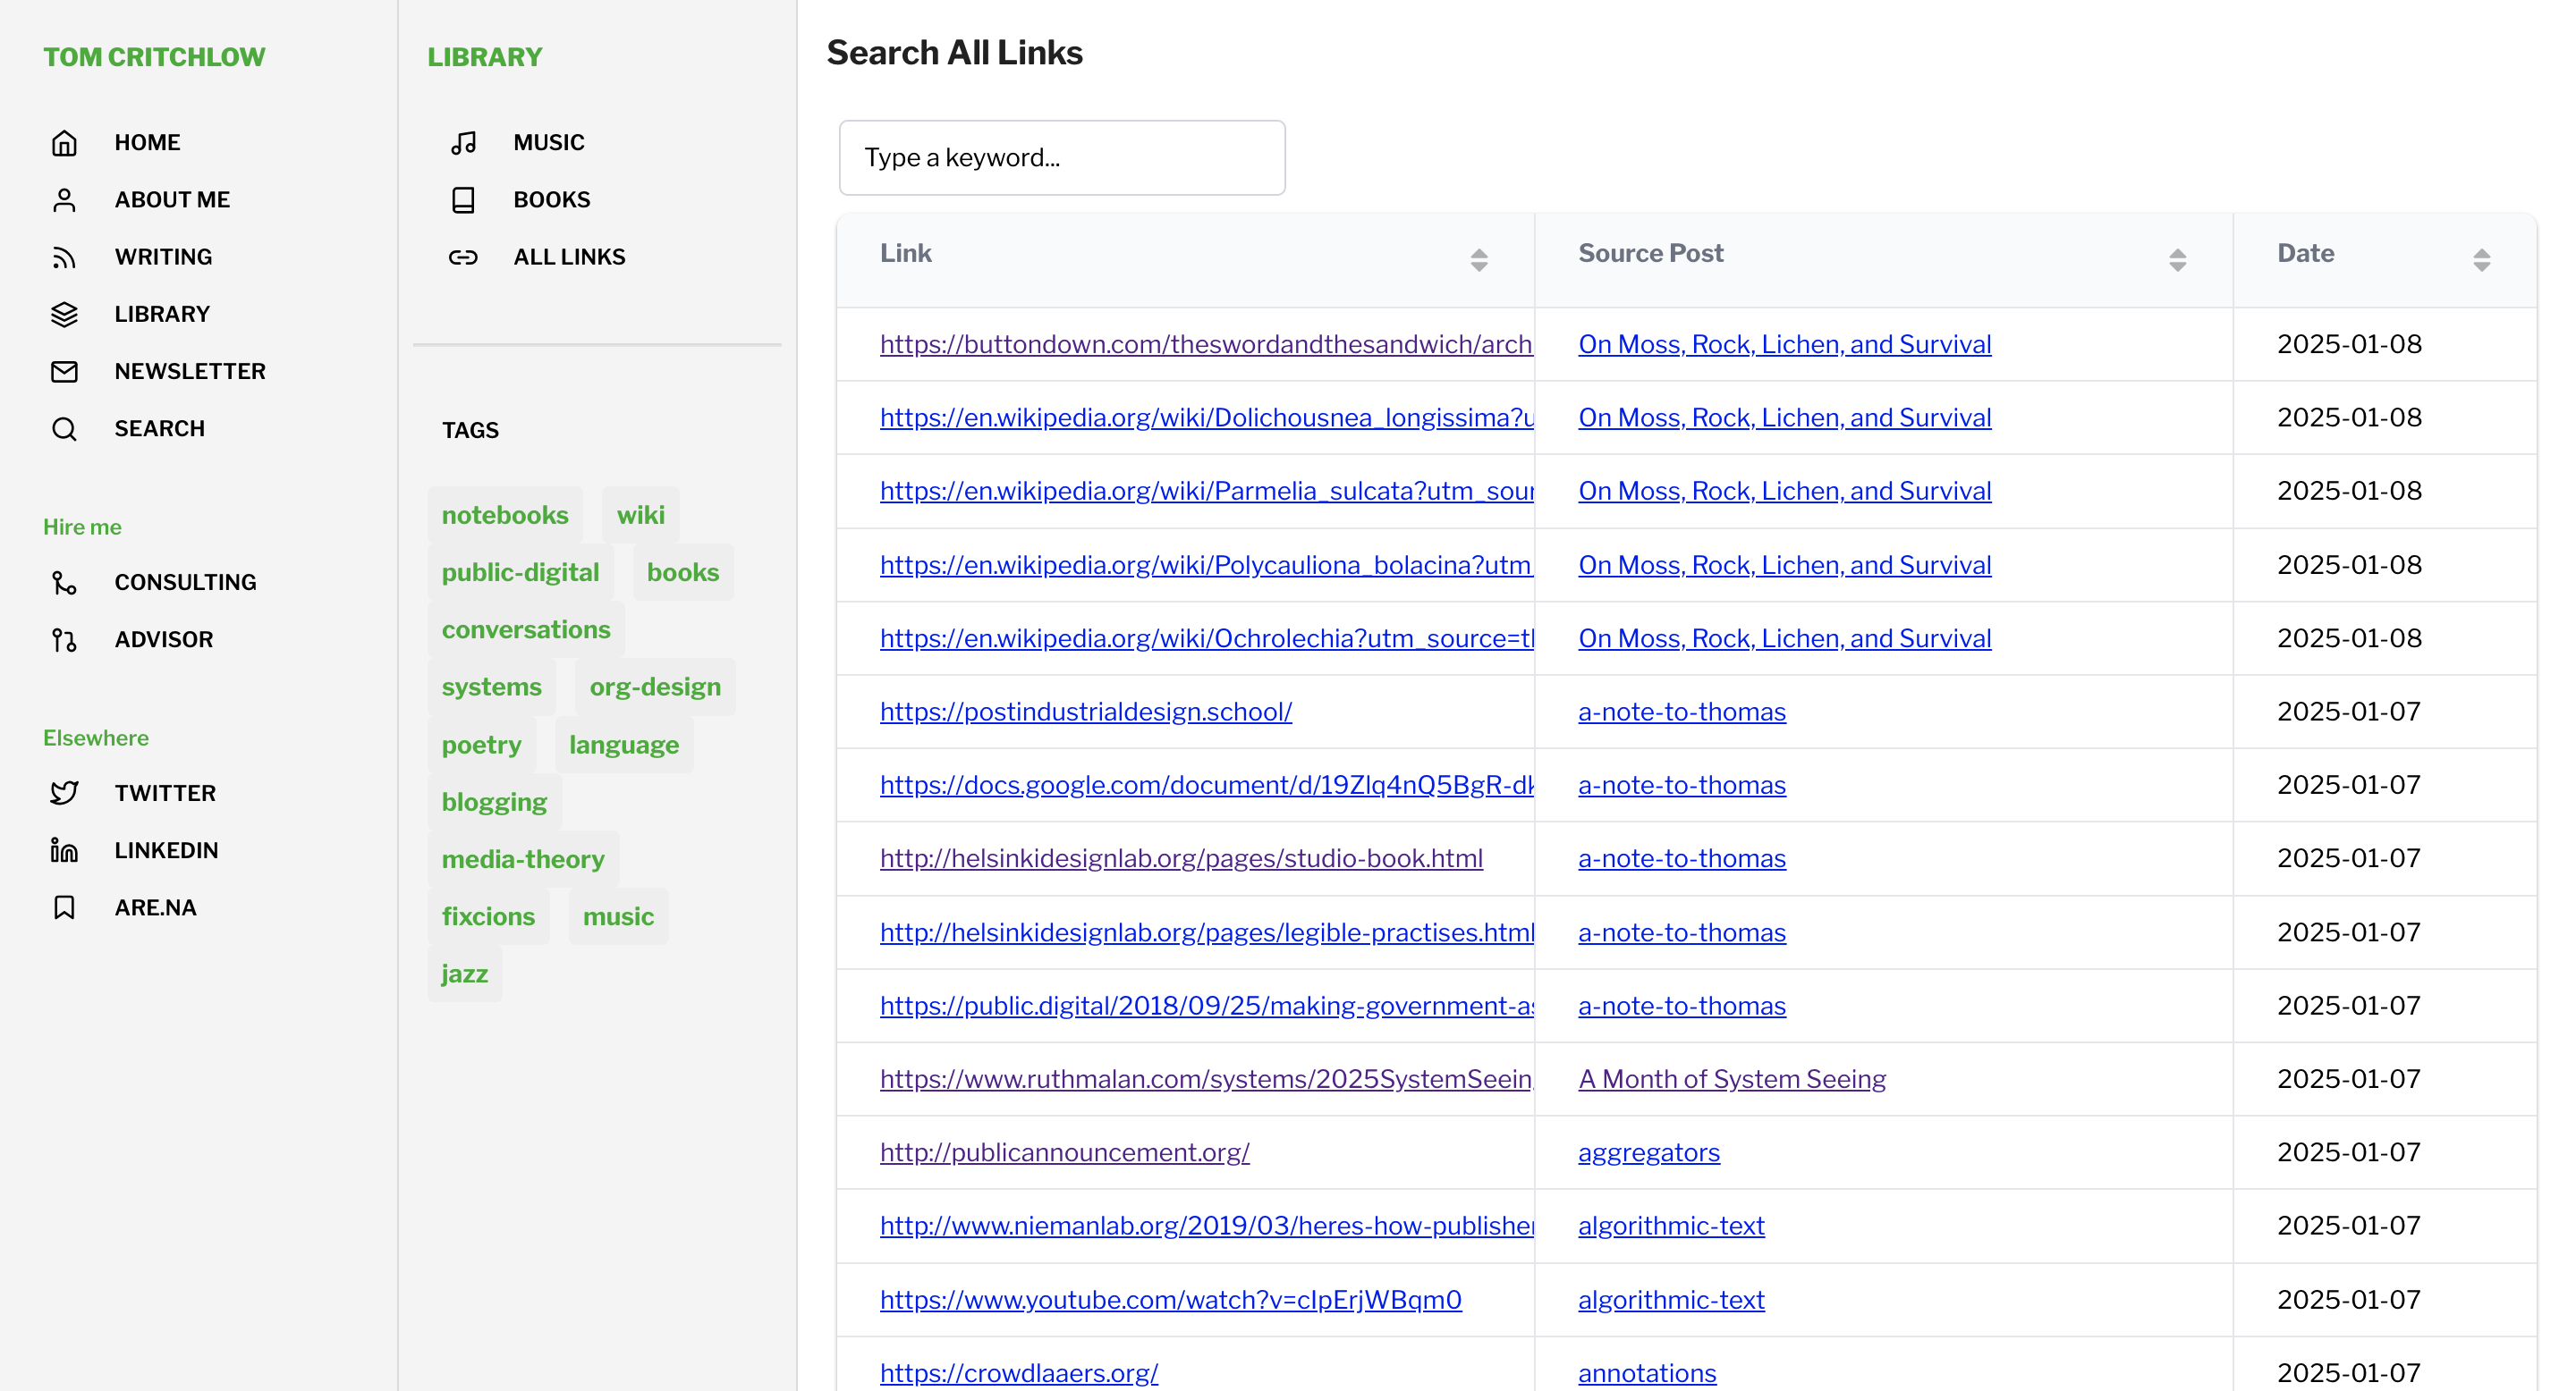2576x1391 pixels.
Task: Open the postindustrialdesign.school link
Action: pos(1085,712)
